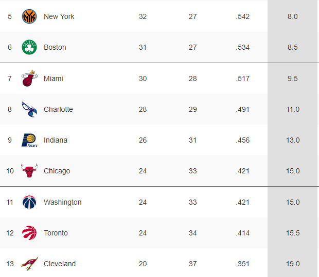Open the Cleveland Cavaliers logo
This screenshot has width=319, height=277.
29,264
